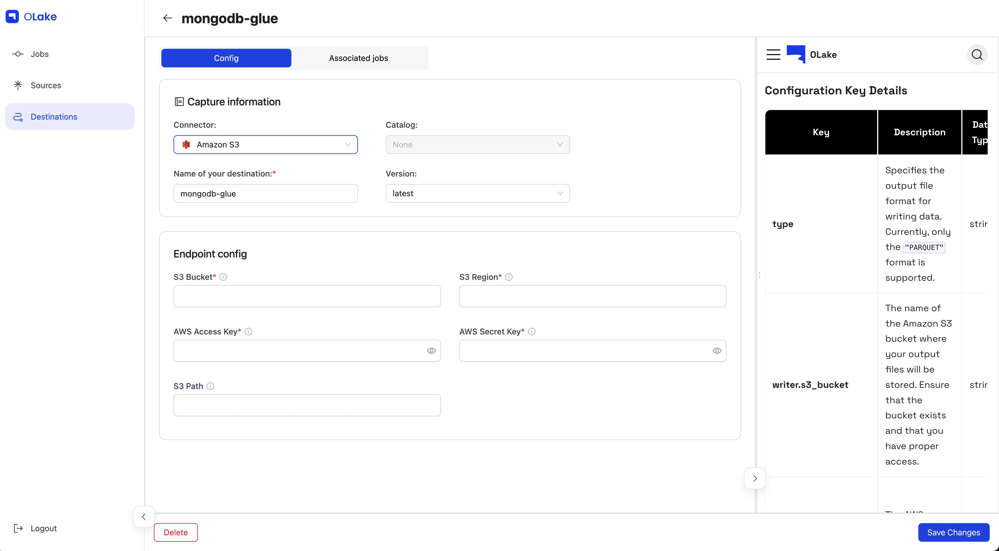Screen dimensions: 999x551
Task: Reveal the AWS Secret Key value
Action: tap(717, 351)
